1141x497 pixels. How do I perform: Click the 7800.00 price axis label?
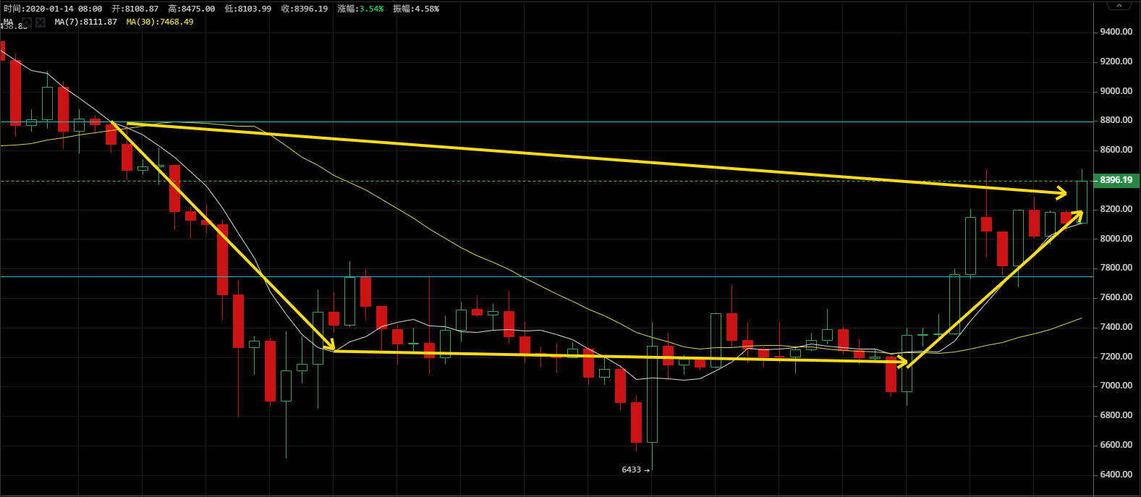coord(1116,268)
